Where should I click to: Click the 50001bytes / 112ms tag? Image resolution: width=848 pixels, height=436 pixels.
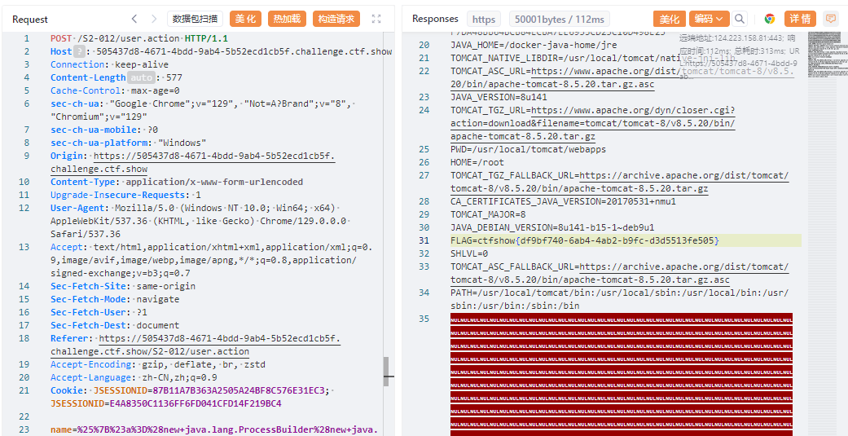click(559, 20)
